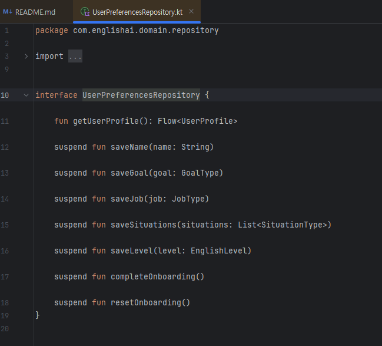Viewport: 382px width, 346px height.
Task: Click saveJob function name
Action: [x=127, y=199]
